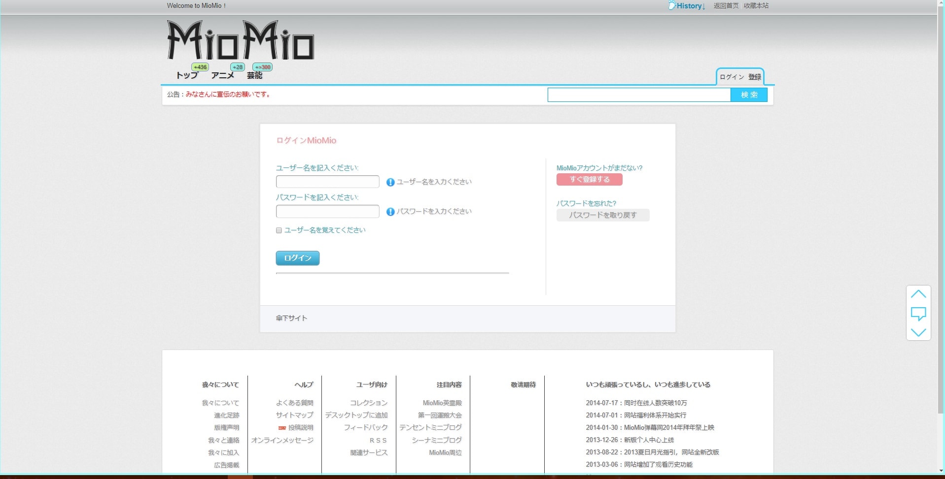Image resolution: width=945 pixels, height=479 pixels.
Task: Select the 登録 tab at top right
Action: coord(755,77)
